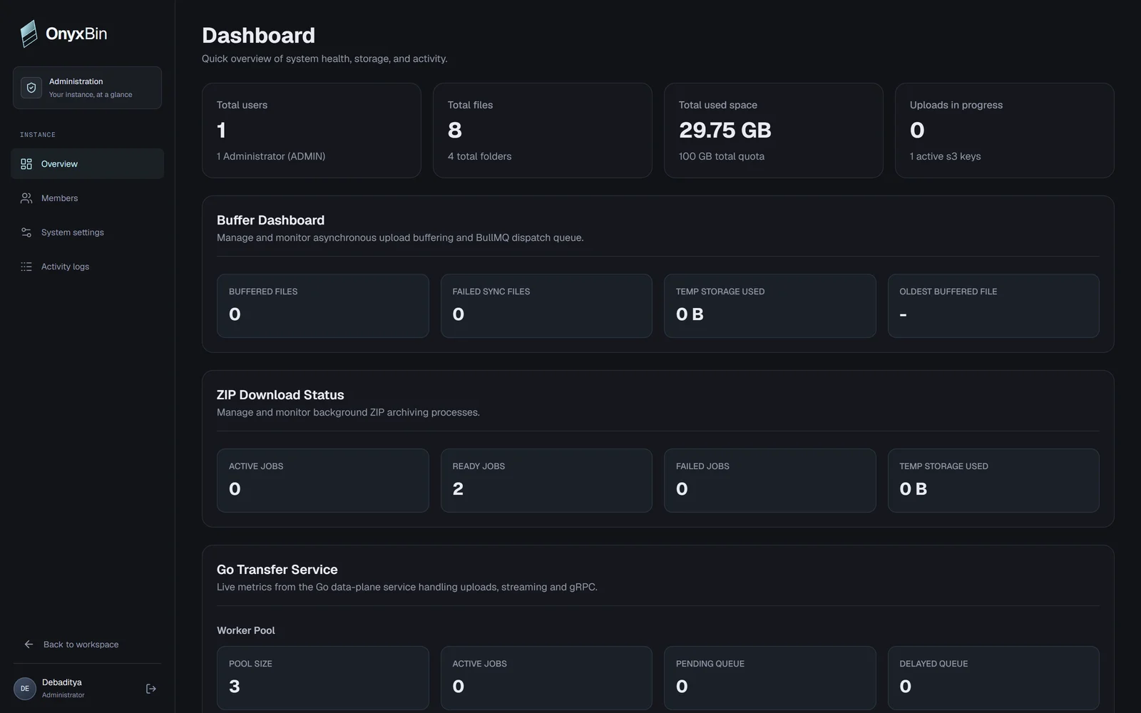
Task: Click the 100 GB total quota text
Action: pos(722,156)
